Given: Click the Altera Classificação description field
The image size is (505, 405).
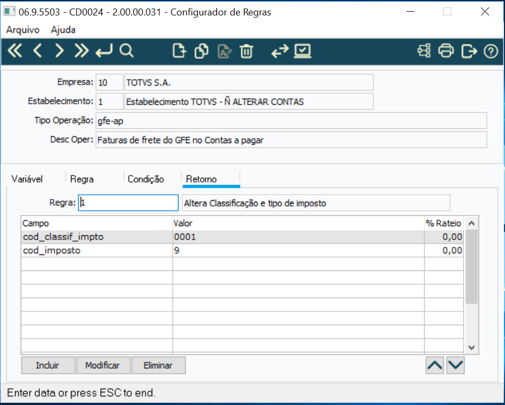Looking at the screenshot, I should 316,203.
